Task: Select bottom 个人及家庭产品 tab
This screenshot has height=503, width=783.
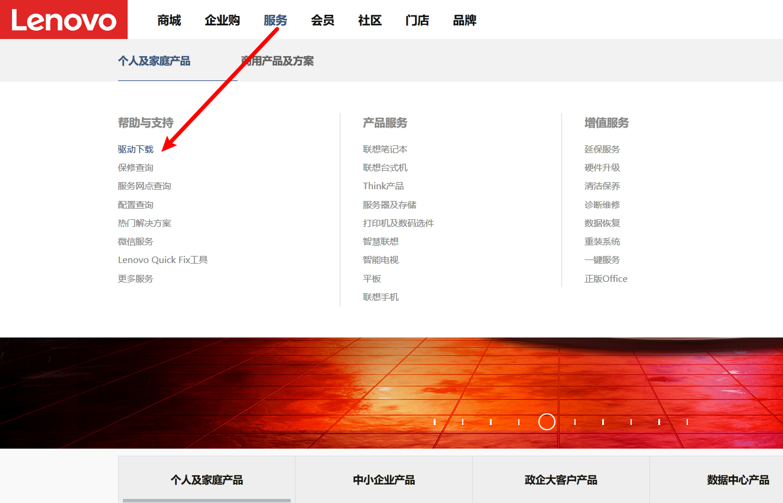Action: [x=207, y=479]
